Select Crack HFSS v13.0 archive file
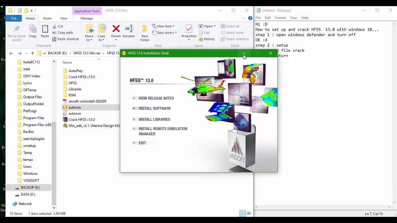Image resolution: width=397 pixels, height=223 pixels. tap(79, 120)
